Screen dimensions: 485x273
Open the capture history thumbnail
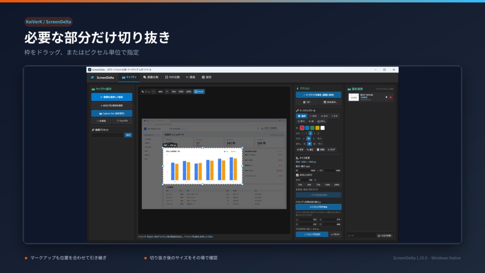(x=353, y=97)
